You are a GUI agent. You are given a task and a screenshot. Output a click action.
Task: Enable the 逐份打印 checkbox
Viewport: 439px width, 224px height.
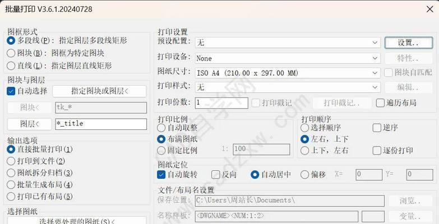(377, 151)
